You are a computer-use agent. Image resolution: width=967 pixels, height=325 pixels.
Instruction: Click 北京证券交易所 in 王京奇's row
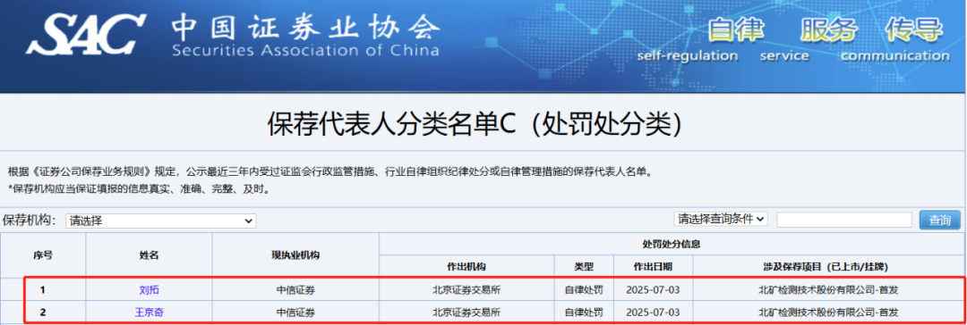tap(466, 312)
